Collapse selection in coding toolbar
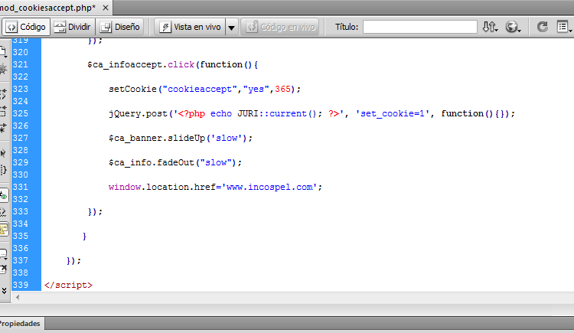The width and height of the screenshot is (574, 333). pos(3,111)
